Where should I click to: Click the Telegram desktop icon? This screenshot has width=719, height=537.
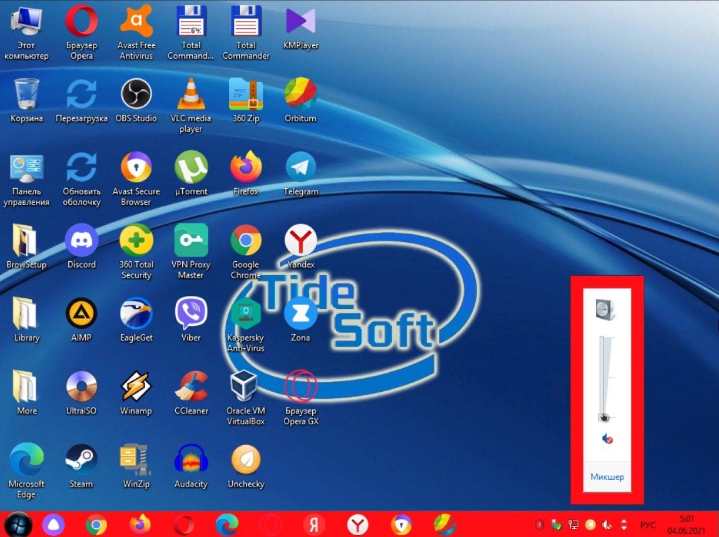point(300,168)
